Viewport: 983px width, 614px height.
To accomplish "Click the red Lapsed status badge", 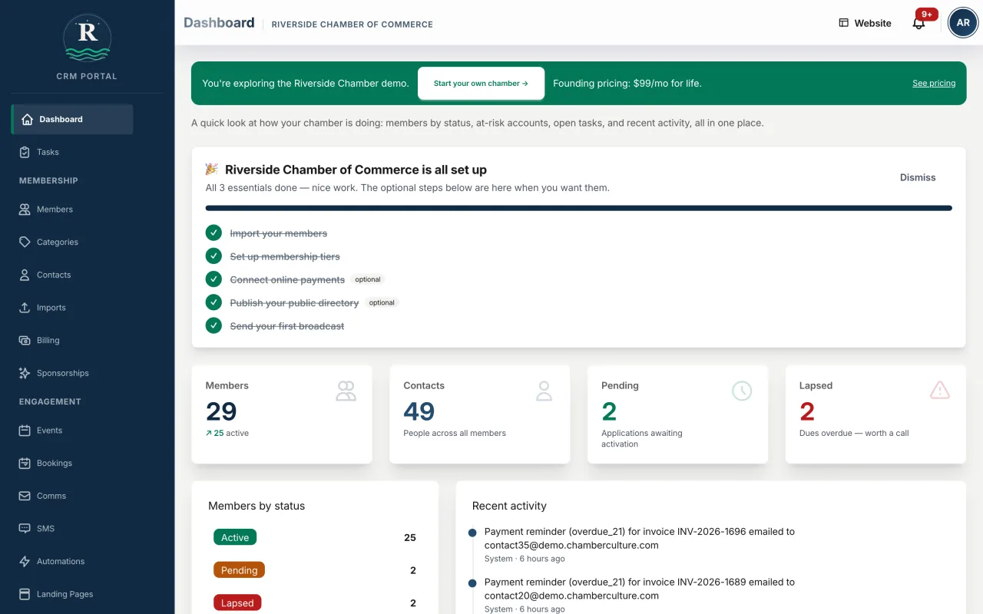I will tap(237, 602).
